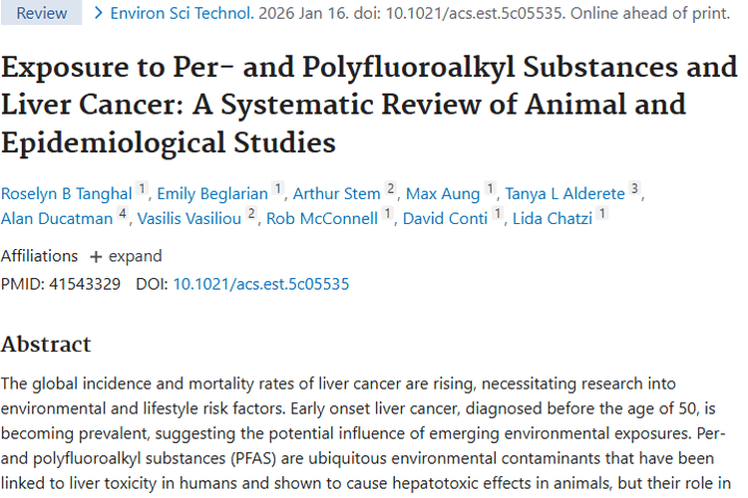Click Rob McConnell author name
This screenshot has height=498, width=748.
(x=322, y=219)
